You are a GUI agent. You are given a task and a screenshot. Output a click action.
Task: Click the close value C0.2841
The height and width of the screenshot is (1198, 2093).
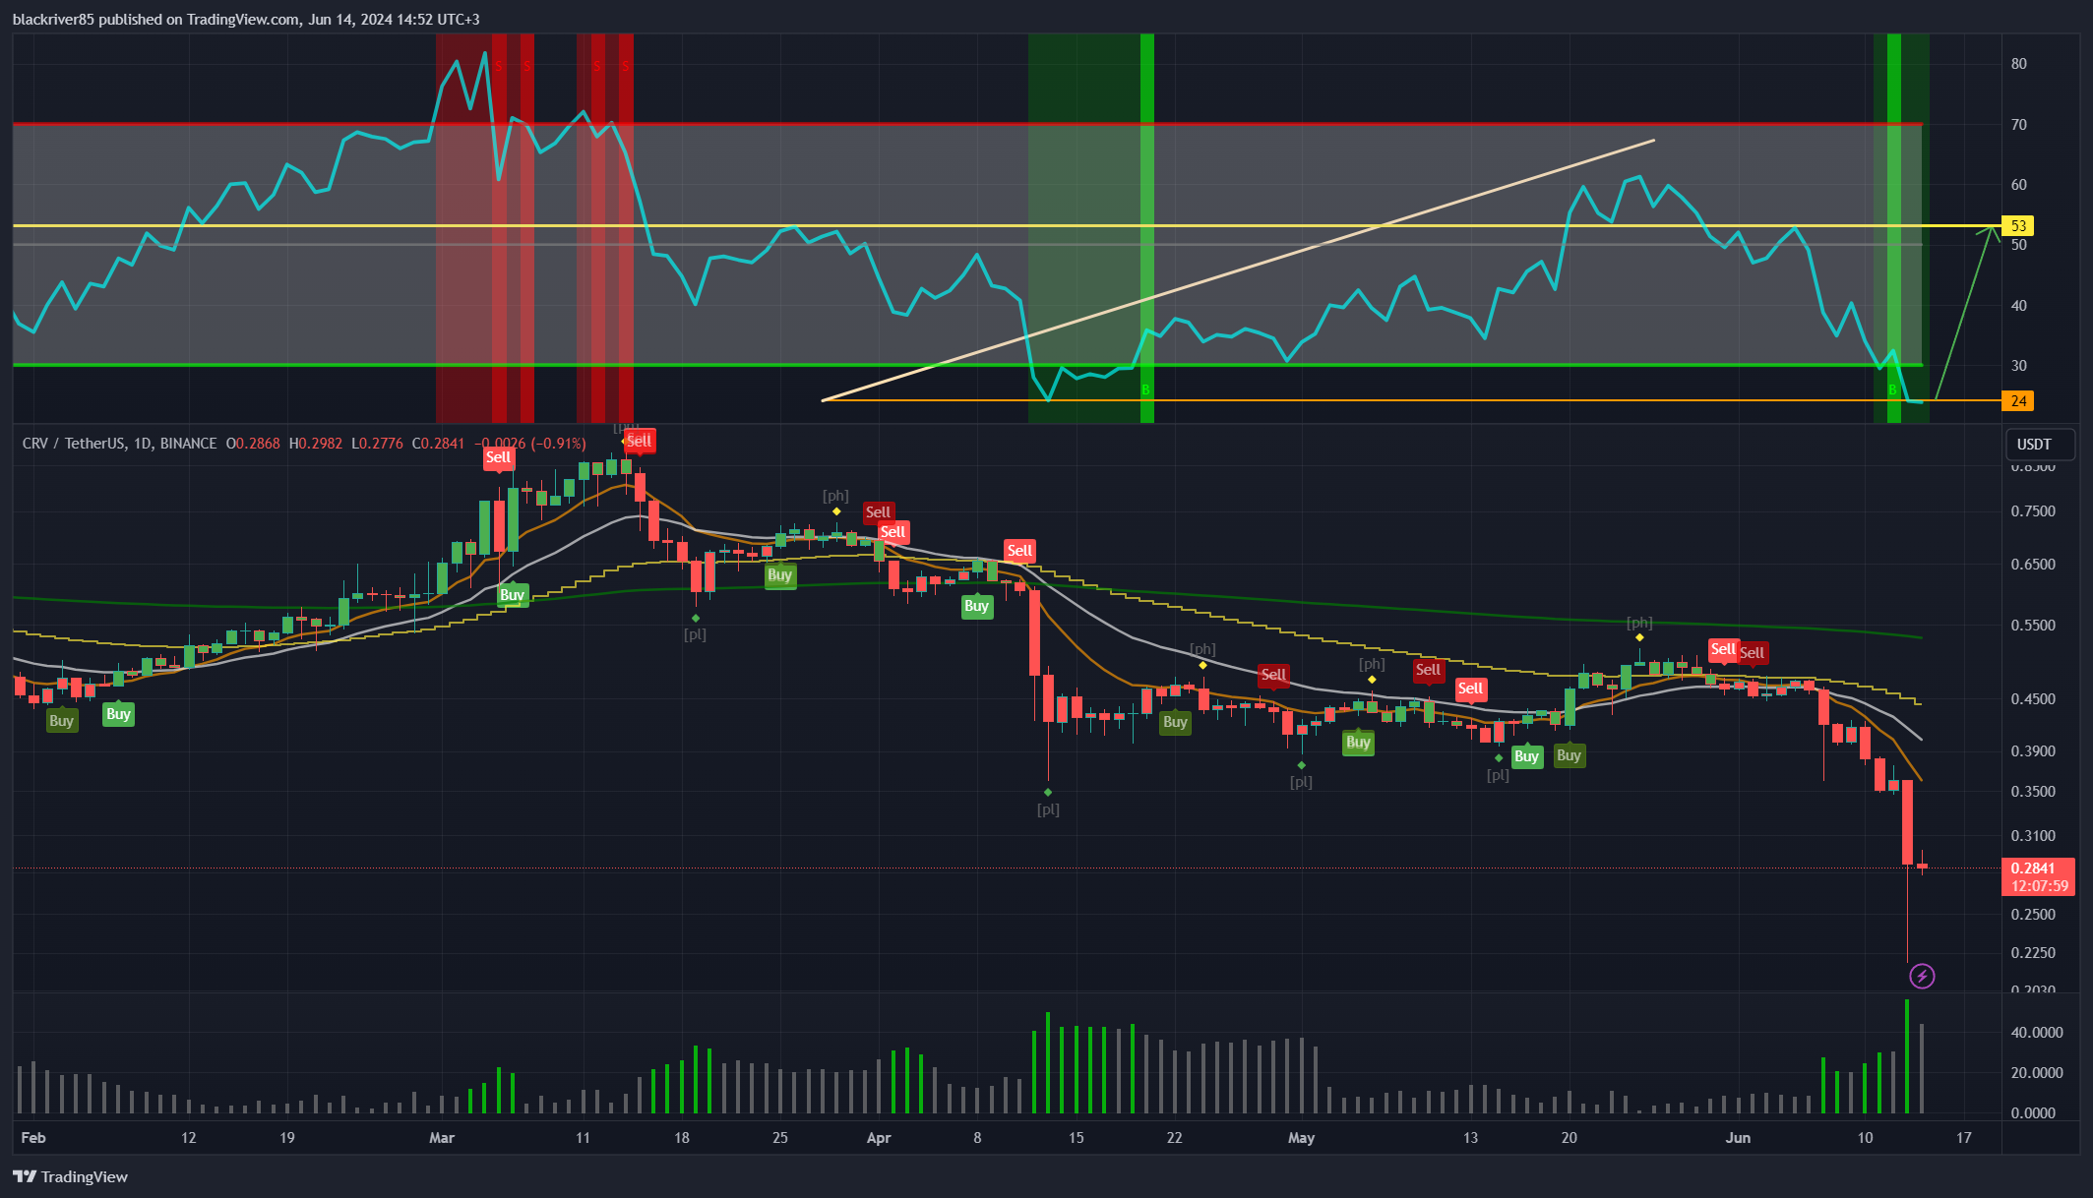(x=438, y=444)
